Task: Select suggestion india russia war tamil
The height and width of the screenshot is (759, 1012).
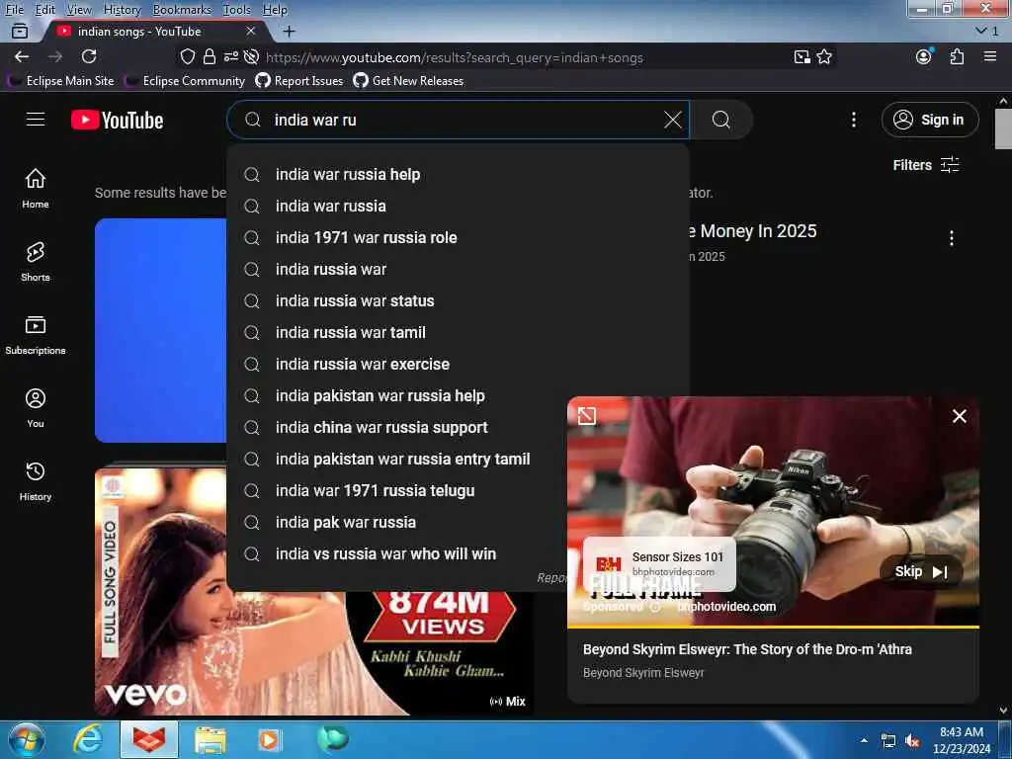Action: [459, 332]
